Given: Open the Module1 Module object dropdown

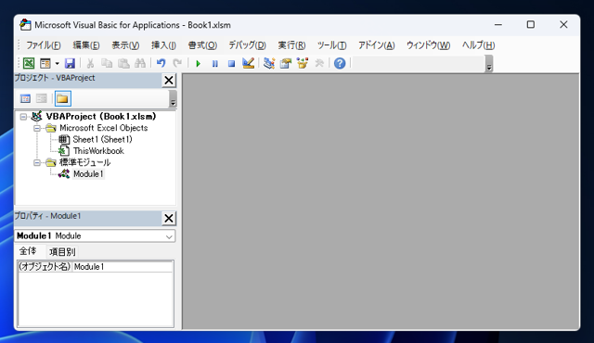Looking at the screenshot, I should 169,236.
